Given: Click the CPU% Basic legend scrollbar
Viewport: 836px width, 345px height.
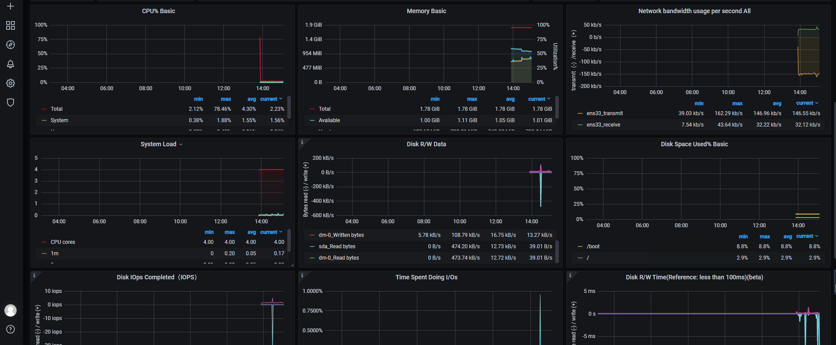Looking at the screenshot, I should pos(289,107).
